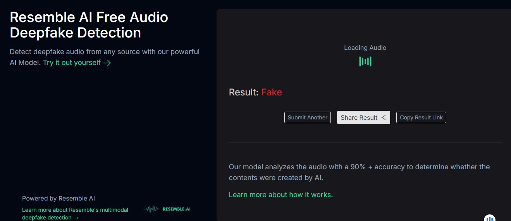Click the arrow after Try it out yourself
Image resolution: width=511 pixels, height=221 pixels.
pyautogui.click(x=107, y=63)
